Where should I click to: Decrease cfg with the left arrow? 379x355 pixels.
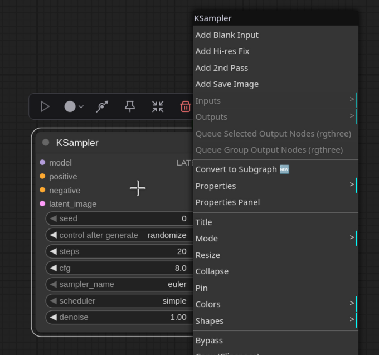[54, 268]
